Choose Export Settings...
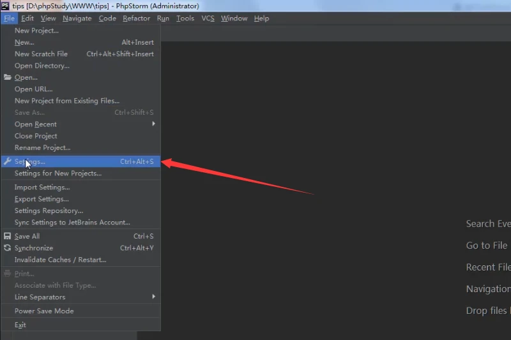The height and width of the screenshot is (340, 511). (81, 199)
